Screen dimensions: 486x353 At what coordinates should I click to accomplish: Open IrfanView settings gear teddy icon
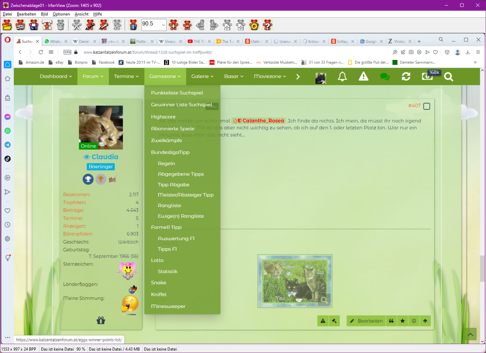(x=254, y=25)
